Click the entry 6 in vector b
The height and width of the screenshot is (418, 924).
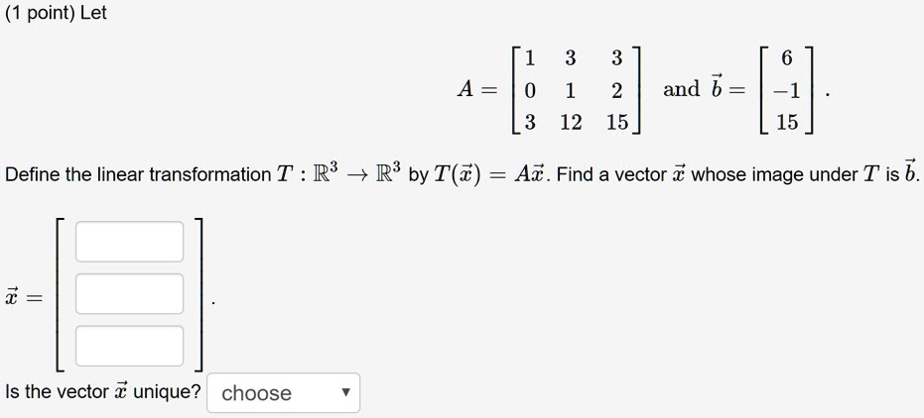pos(787,58)
